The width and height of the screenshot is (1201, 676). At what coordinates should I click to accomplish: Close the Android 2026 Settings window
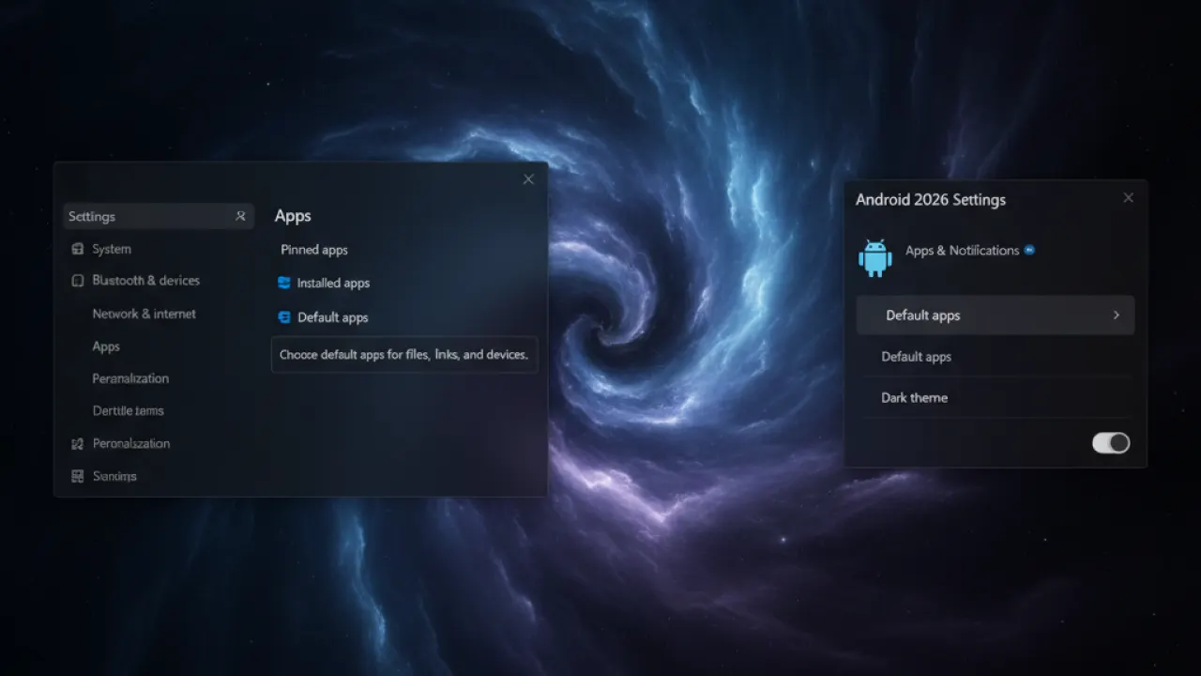pyautogui.click(x=1129, y=198)
